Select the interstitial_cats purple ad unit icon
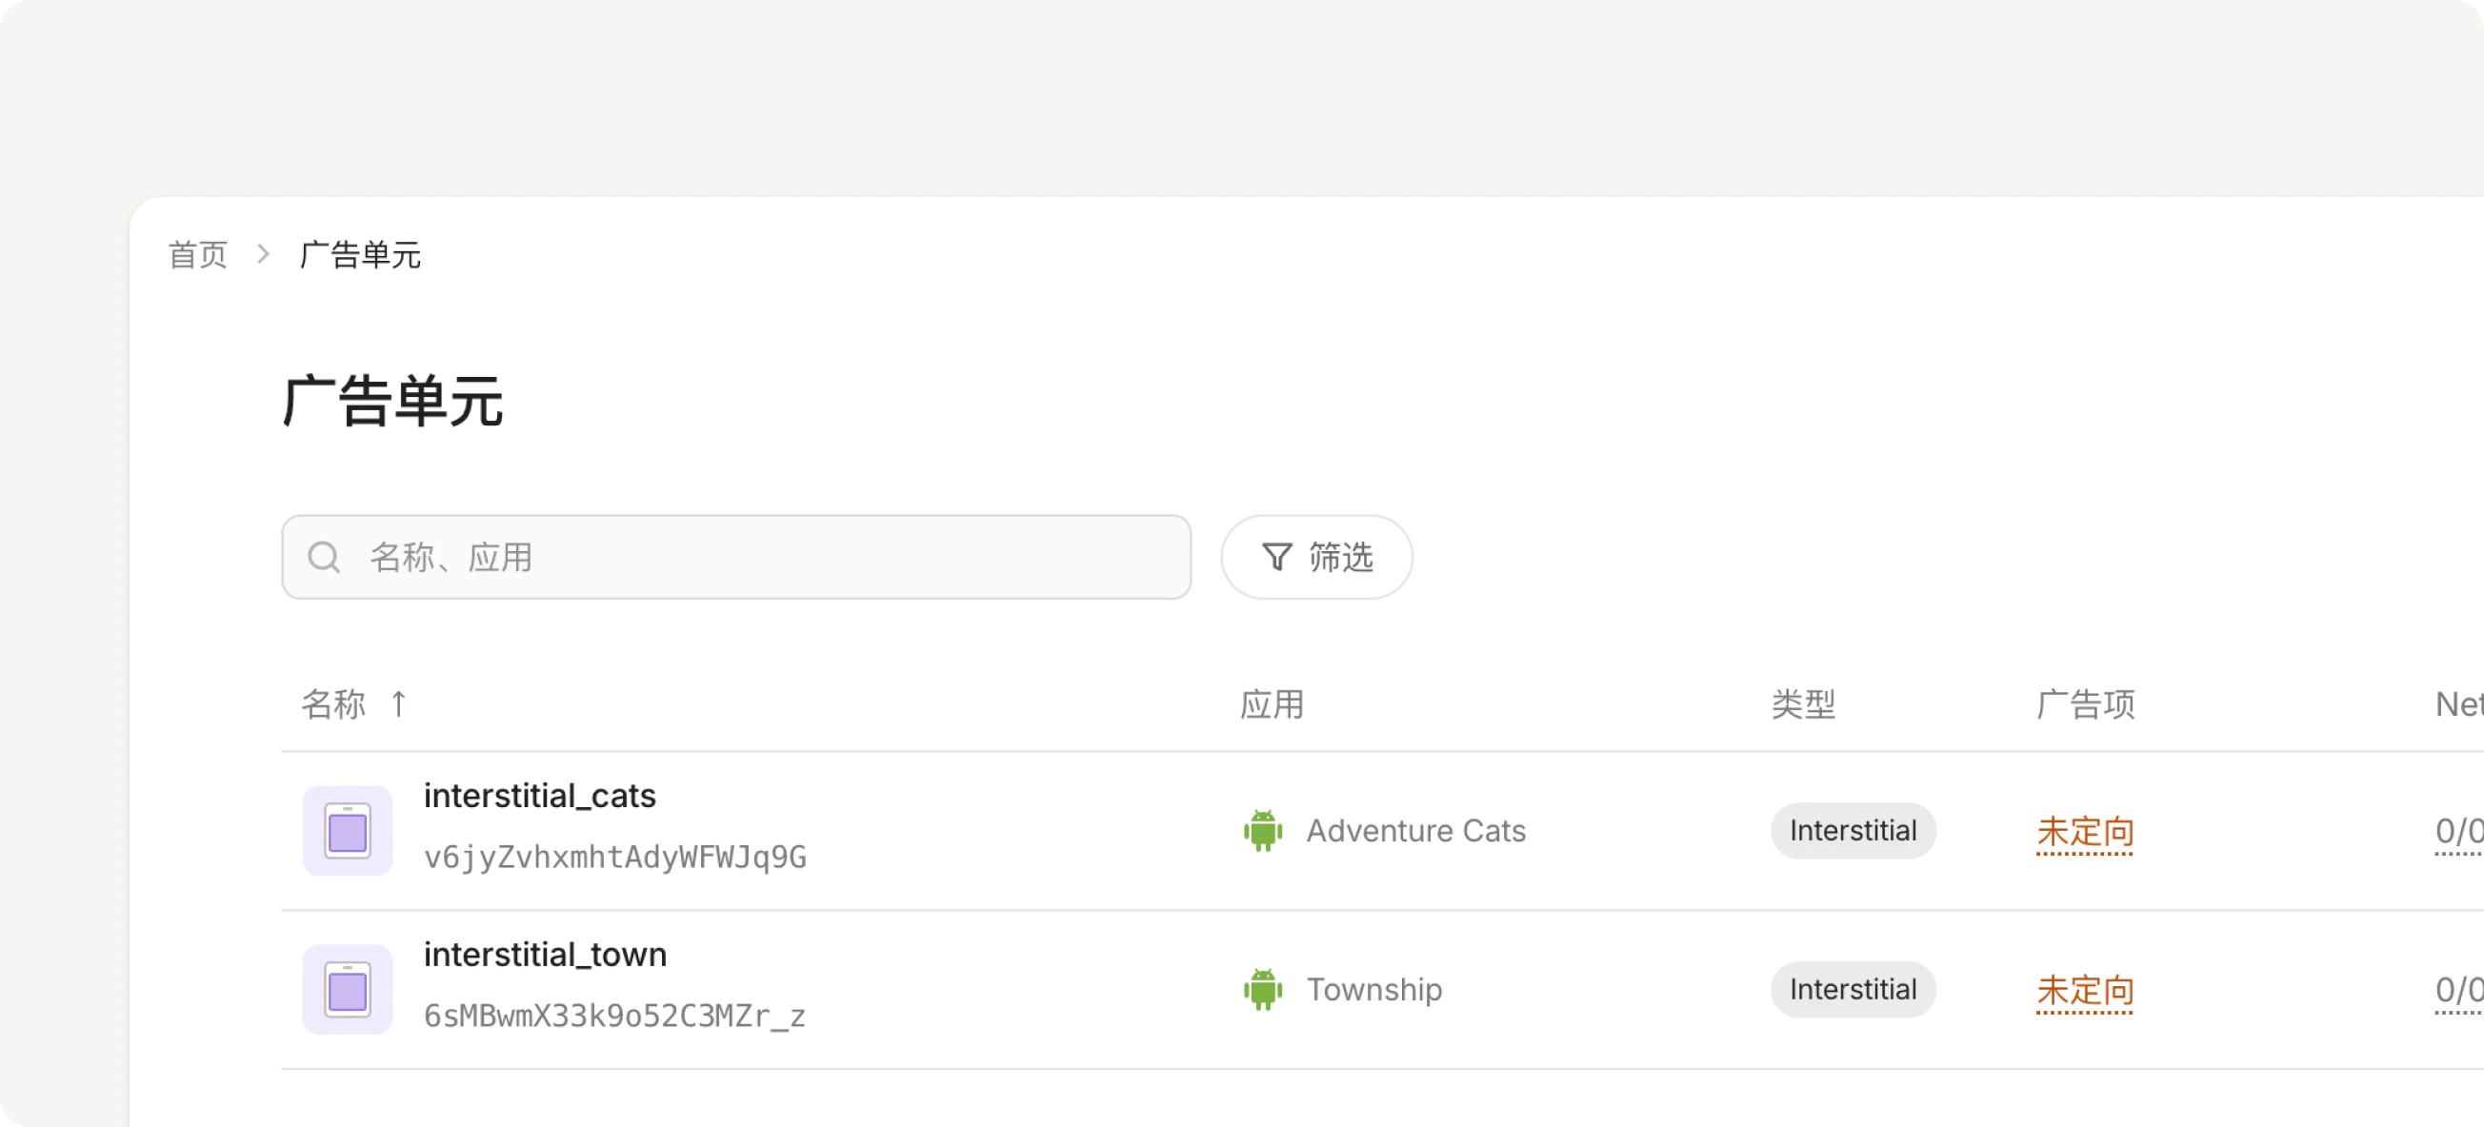This screenshot has height=1127, width=2484. tap(347, 830)
